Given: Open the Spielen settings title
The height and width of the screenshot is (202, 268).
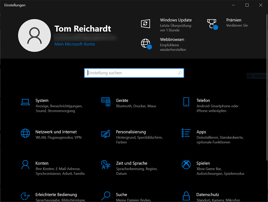Looking at the screenshot, I should tap(203, 163).
